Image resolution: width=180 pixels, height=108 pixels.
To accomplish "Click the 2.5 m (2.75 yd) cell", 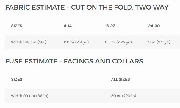I will 118,42.
